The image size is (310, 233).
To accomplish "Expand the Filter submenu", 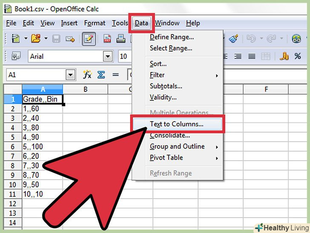I will tap(177, 75).
